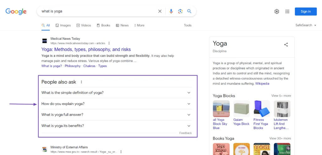322x155 pixels.
Task: Open the SafeSearch dropdown
Action: [306, 25]
